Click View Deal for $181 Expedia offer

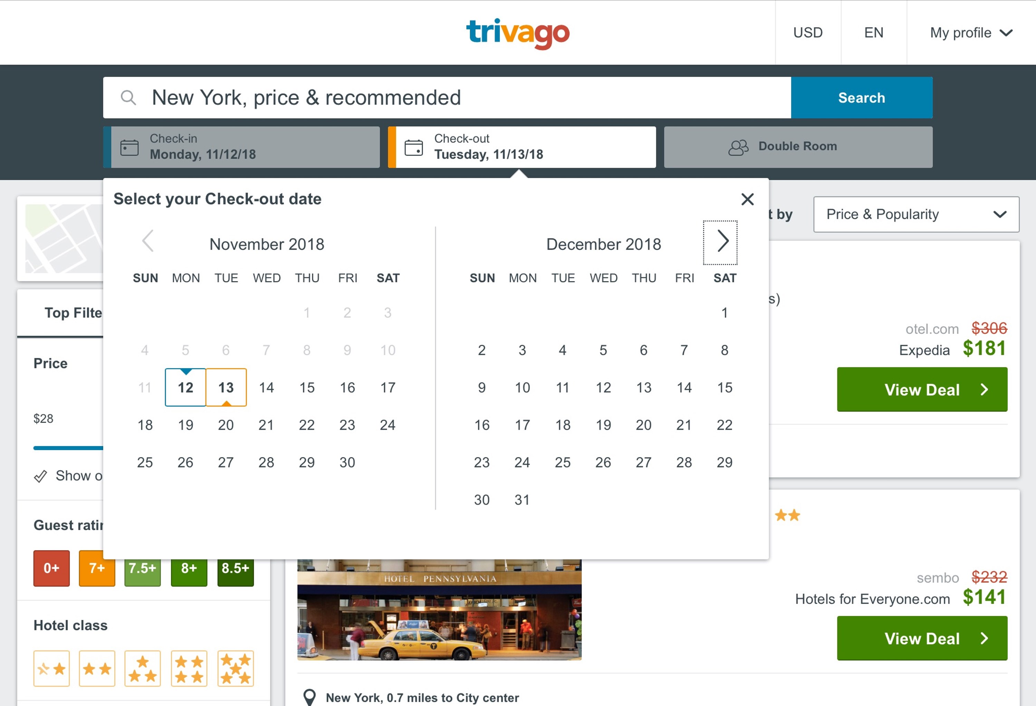[921, 389]
